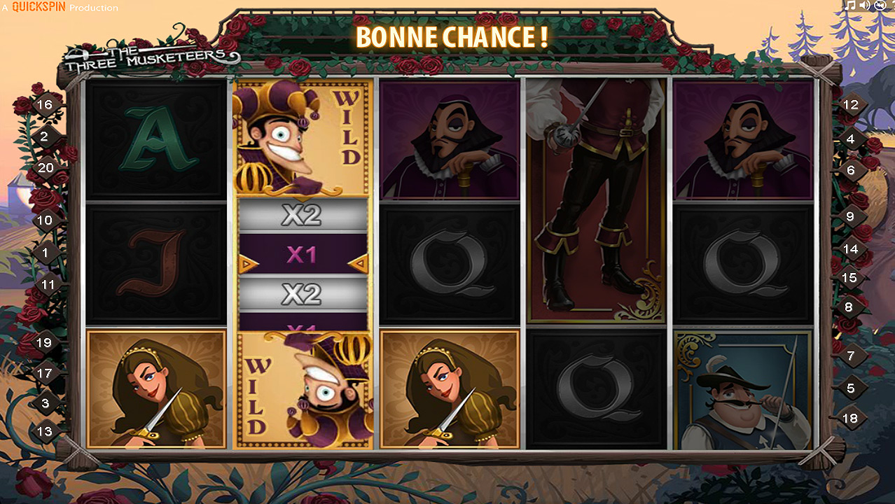This screenshot has height=504, width=895.
Task: Mute the sound speaker icon
Action: pyautogui.click(x=865, y=6)
